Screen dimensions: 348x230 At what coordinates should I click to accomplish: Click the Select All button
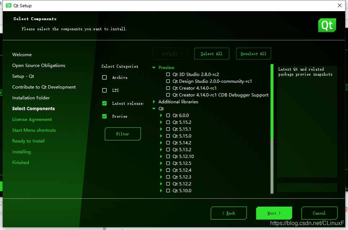point(211,54)
